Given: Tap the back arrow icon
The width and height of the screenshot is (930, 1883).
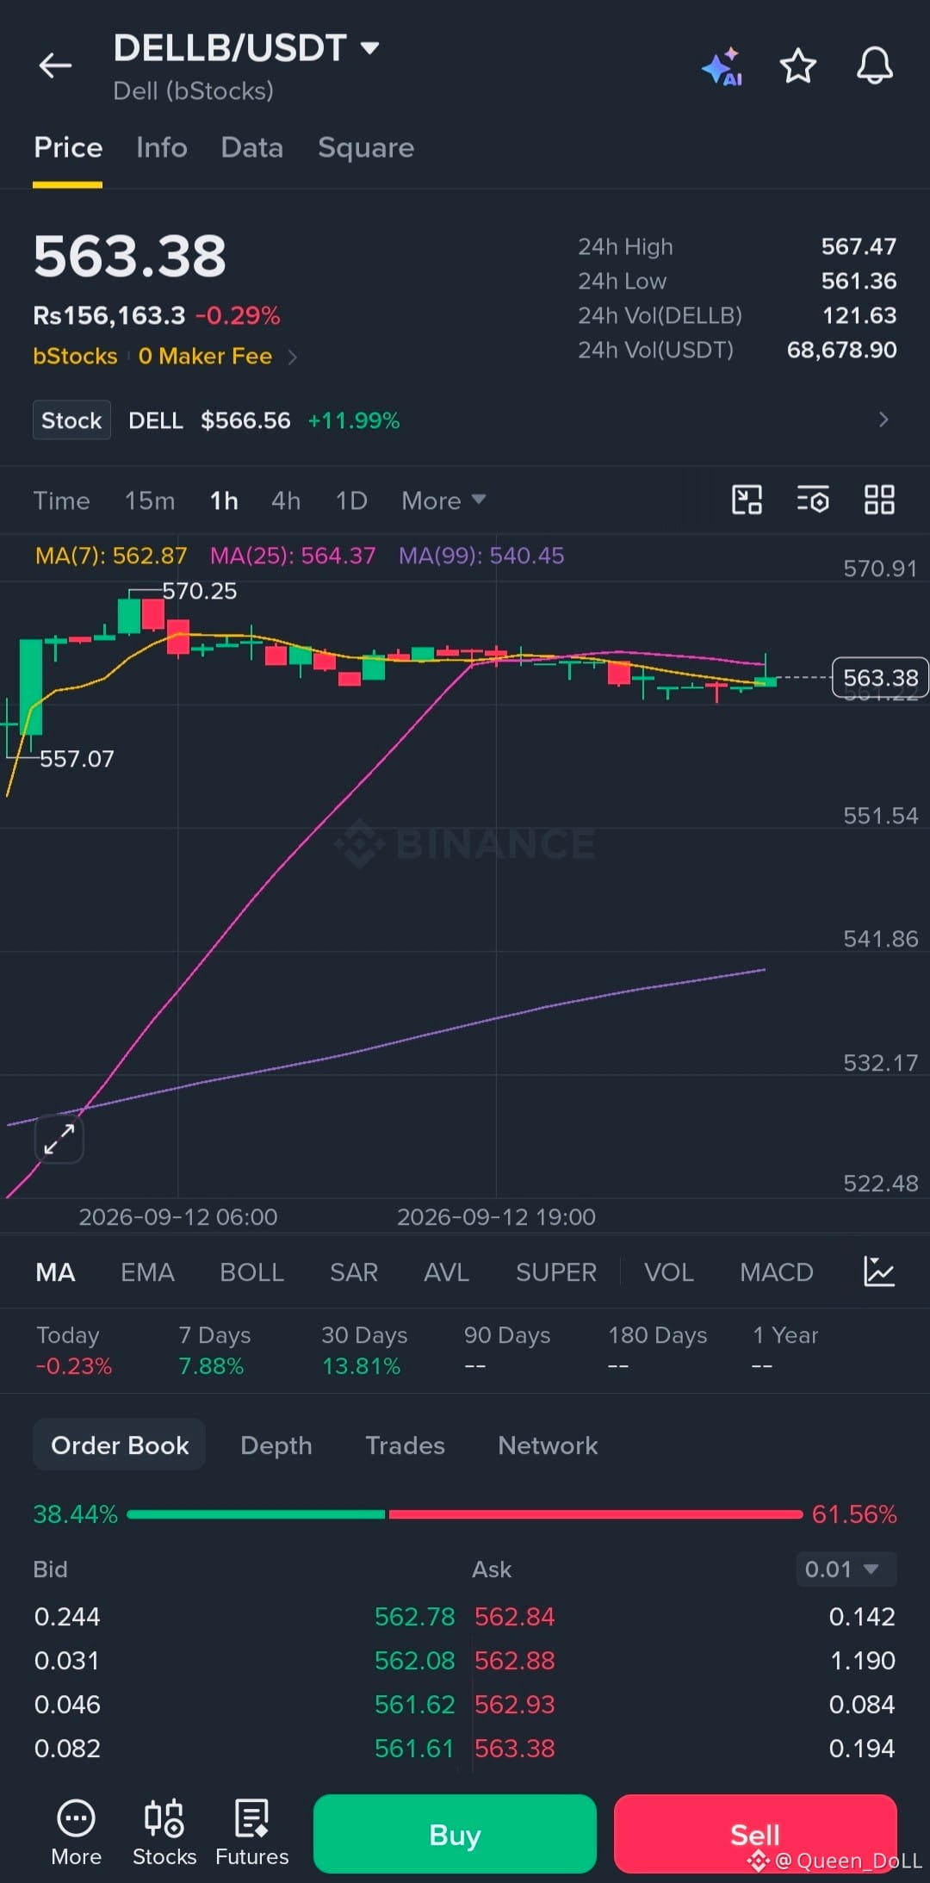Looking at the screenshot, I should [55, 65].
